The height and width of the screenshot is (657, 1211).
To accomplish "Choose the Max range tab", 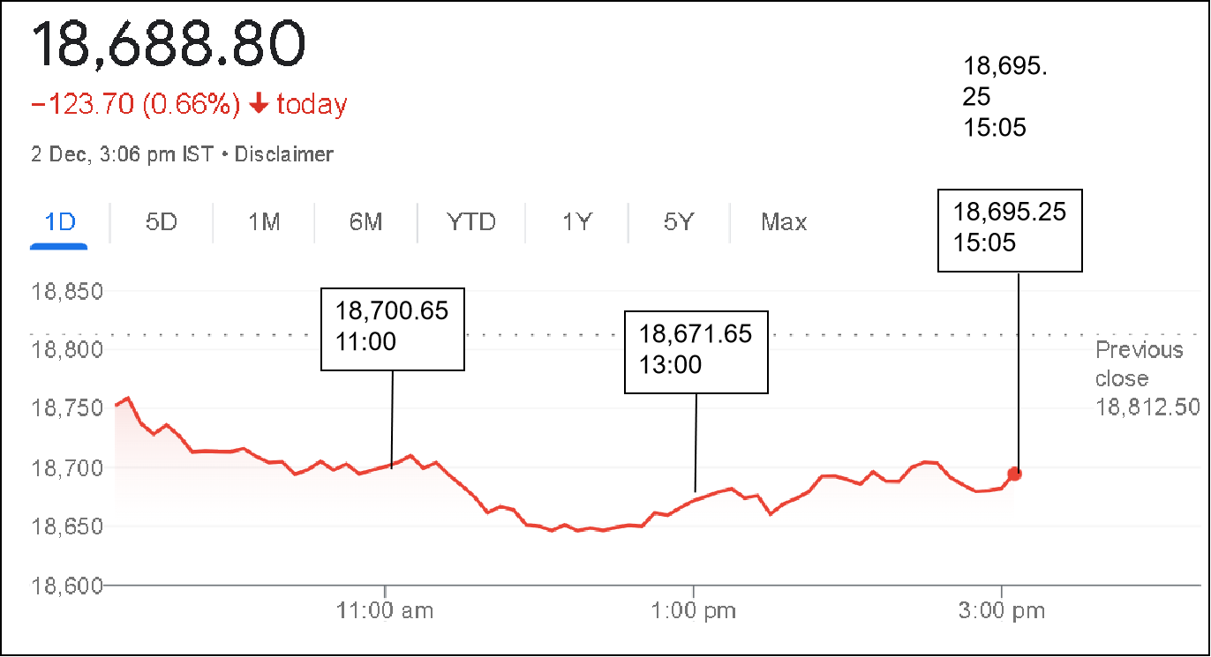I will [x=784, y=221].
